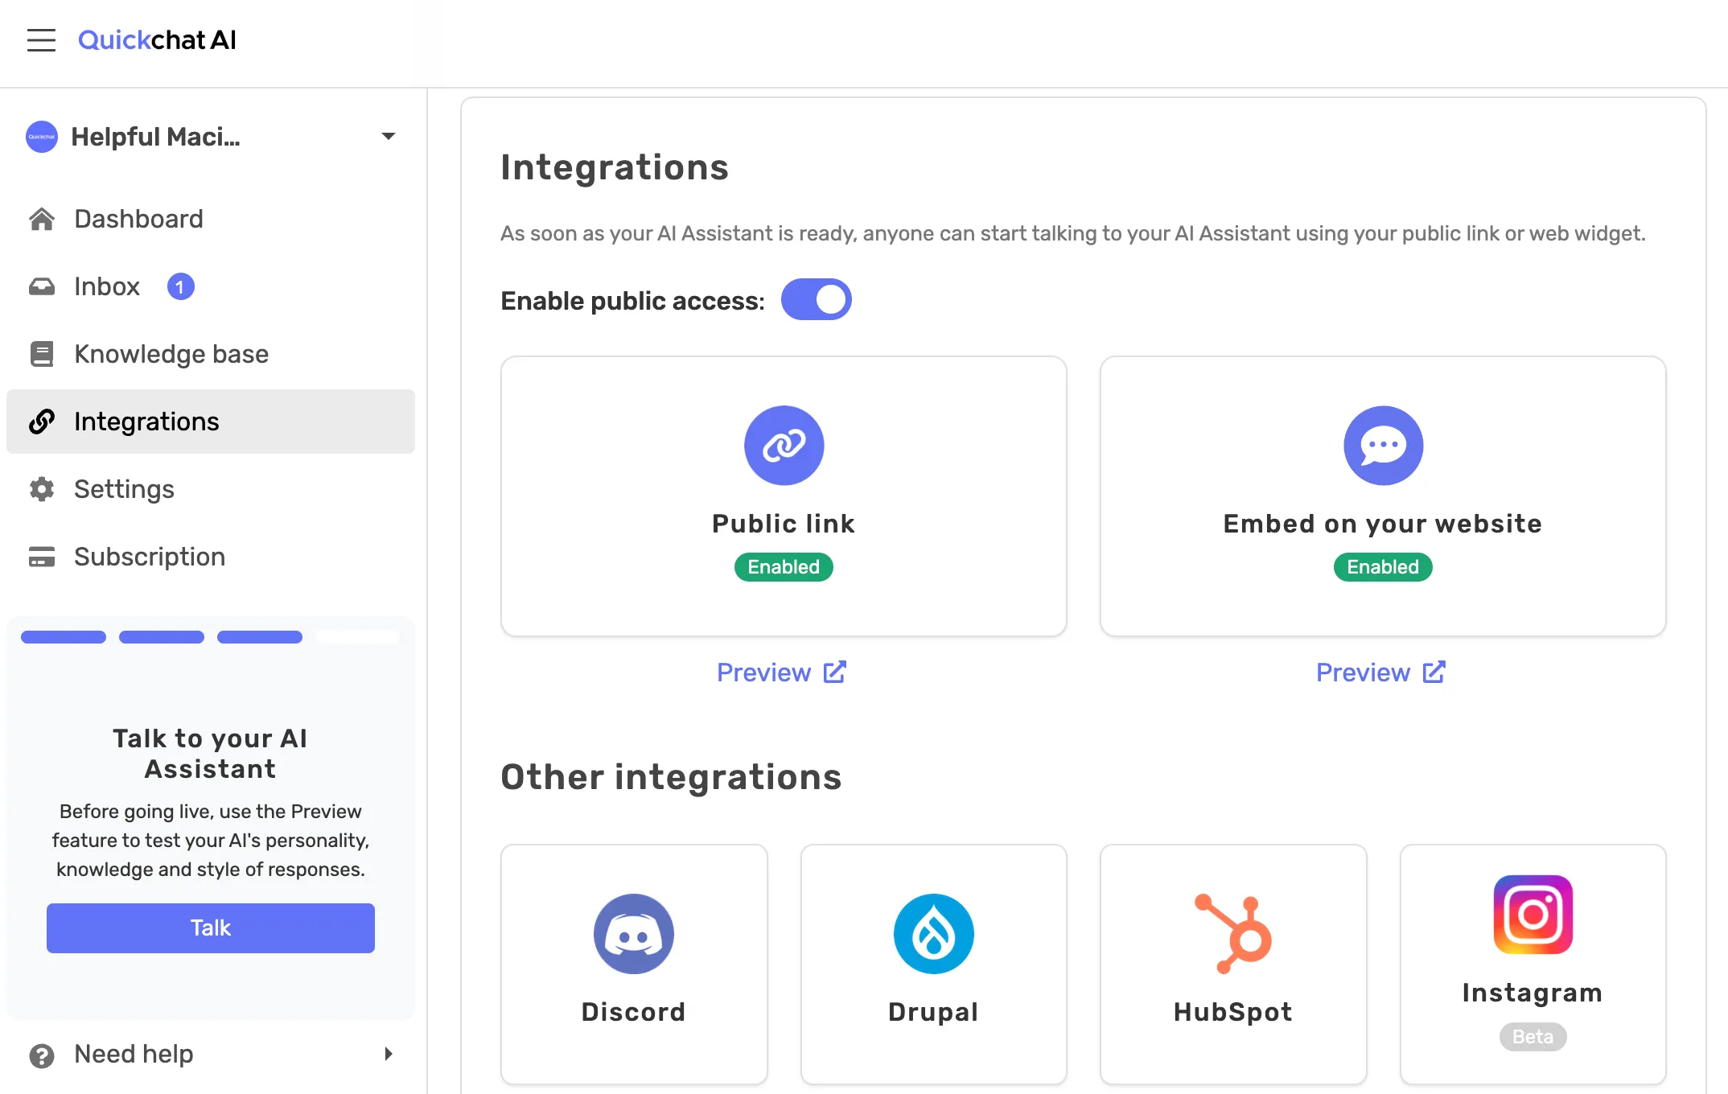Click the first onboarding progress bar segment
Screen dimensions: 1728x1094
[x=64, y=637]
